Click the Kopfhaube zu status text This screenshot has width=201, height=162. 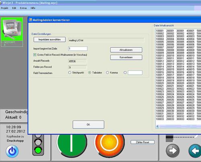point(15,136)
